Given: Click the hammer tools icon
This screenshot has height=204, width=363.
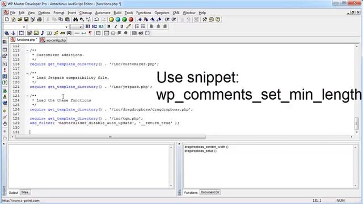Looking at the screenshot, I should (205, 19).
